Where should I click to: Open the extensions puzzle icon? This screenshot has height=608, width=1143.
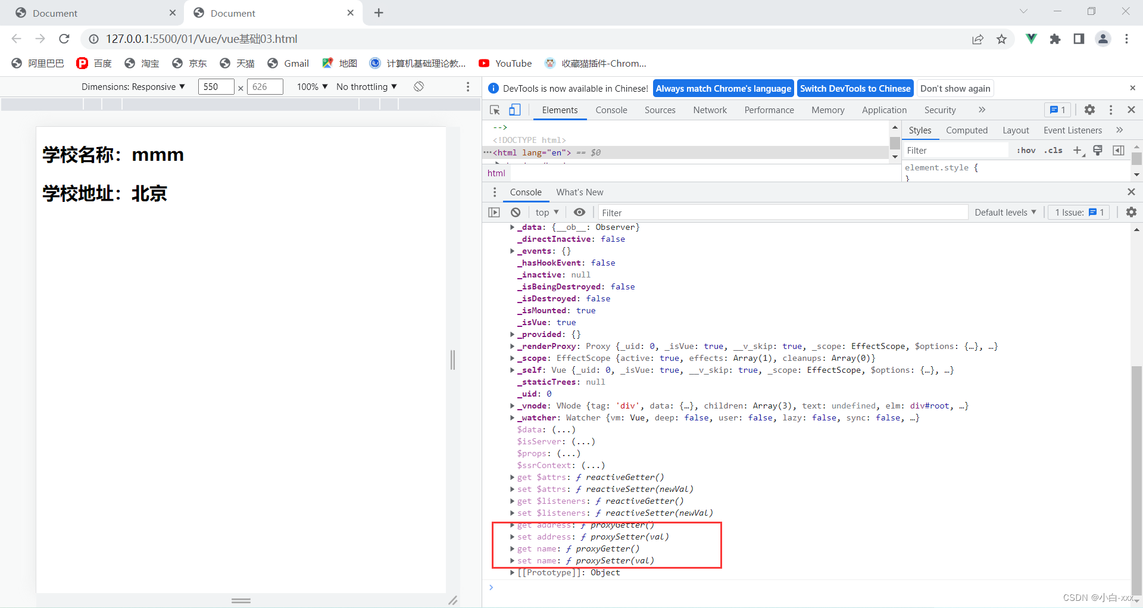pyautogui.click(x=1055, y=39)
